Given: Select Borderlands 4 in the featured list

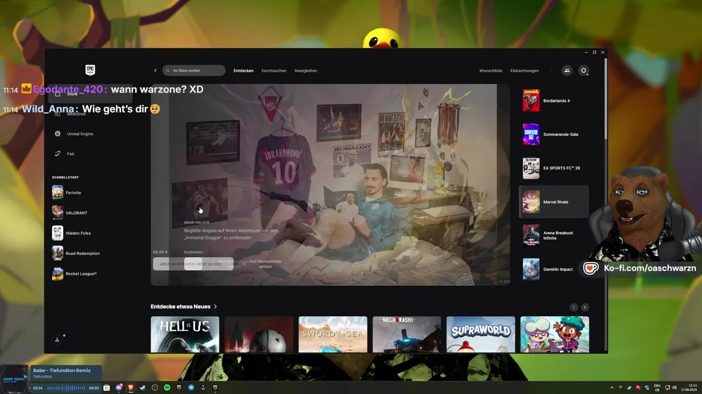Looking at the screenshot, I should (x=554, y=101).
